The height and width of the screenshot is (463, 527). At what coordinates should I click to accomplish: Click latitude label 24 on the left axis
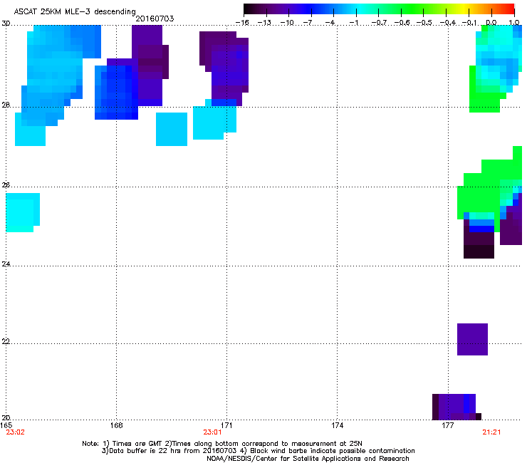tap(6, 264)
